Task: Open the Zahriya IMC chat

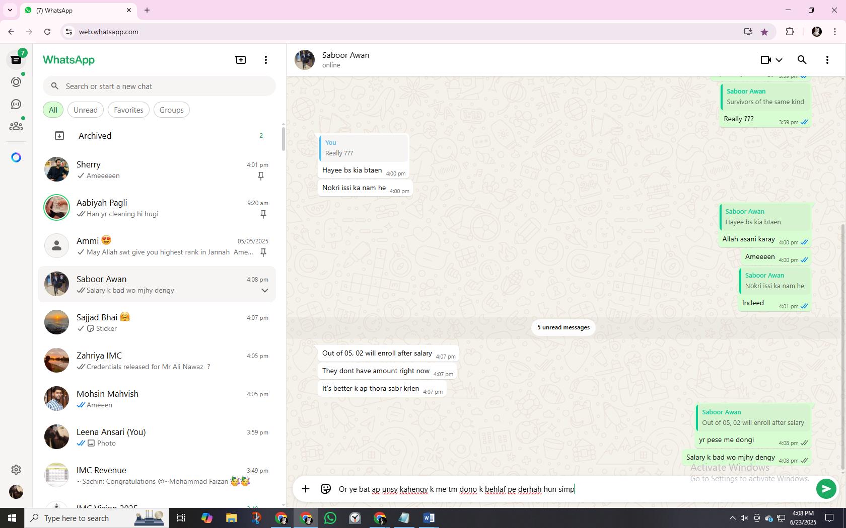Action: click(x=157, y=361)
